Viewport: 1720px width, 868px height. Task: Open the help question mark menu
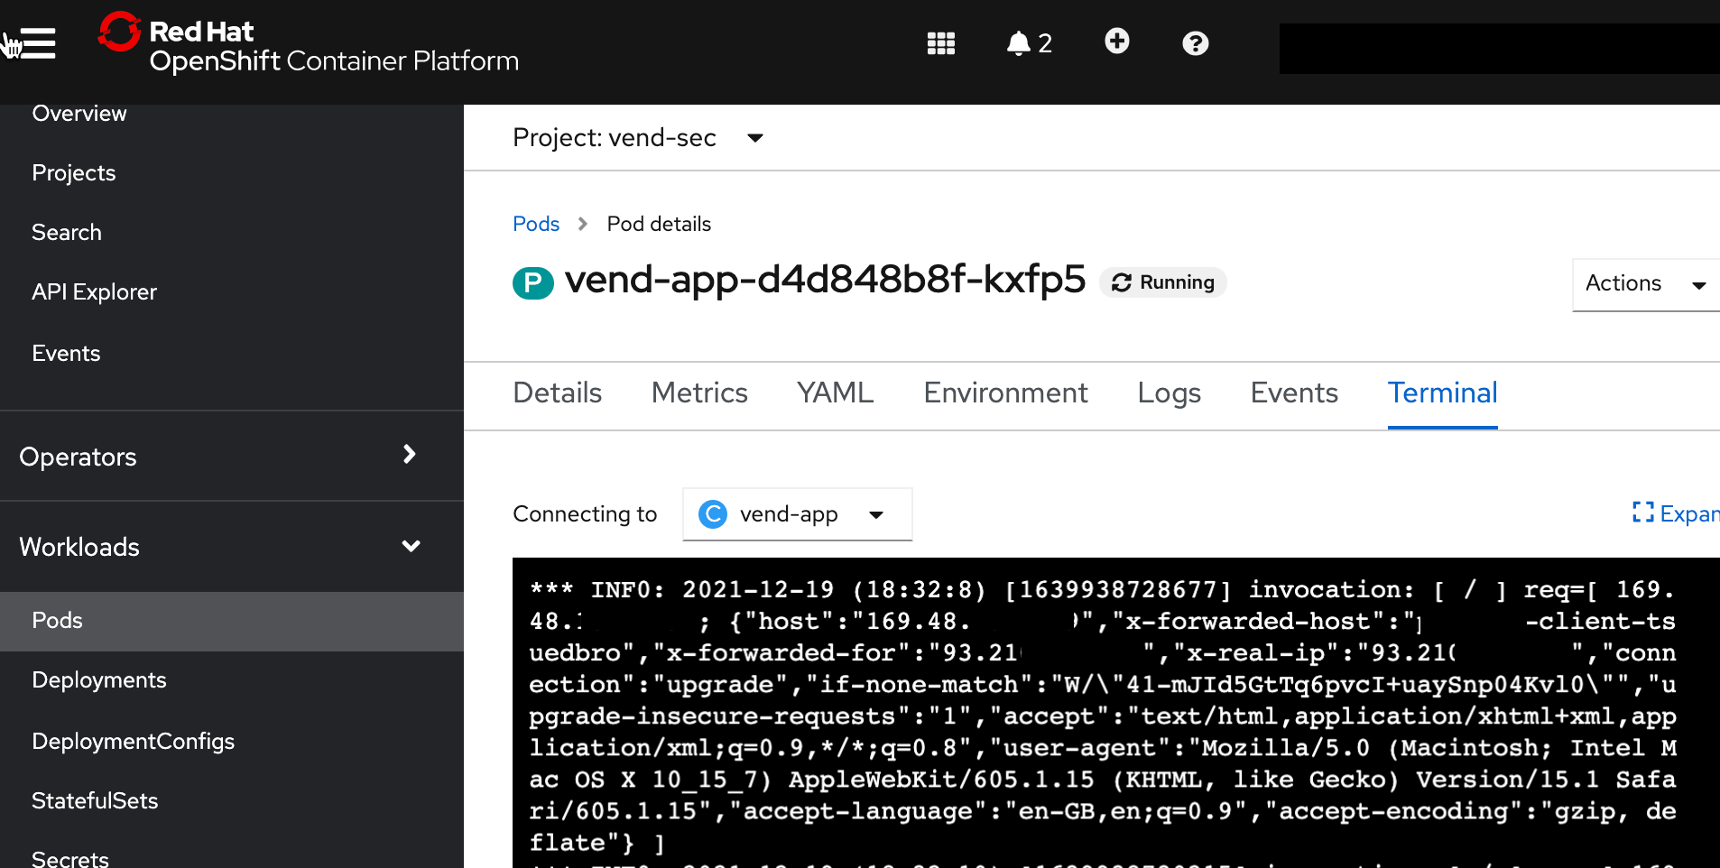[1195, 42]
